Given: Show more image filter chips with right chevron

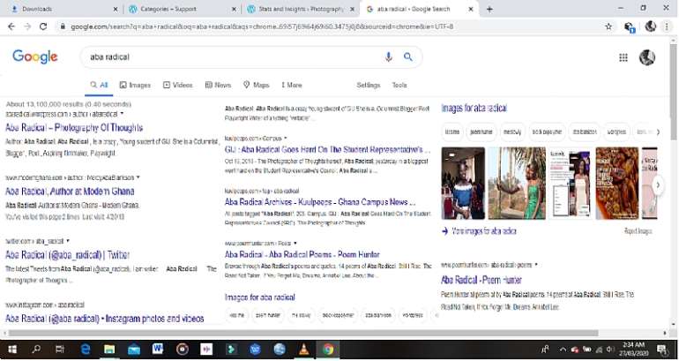Looking at the screenshot, I should [658, 132].
